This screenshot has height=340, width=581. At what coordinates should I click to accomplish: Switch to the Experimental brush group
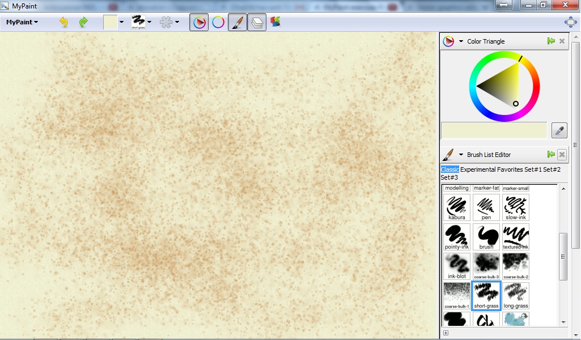tap(478, 169)
